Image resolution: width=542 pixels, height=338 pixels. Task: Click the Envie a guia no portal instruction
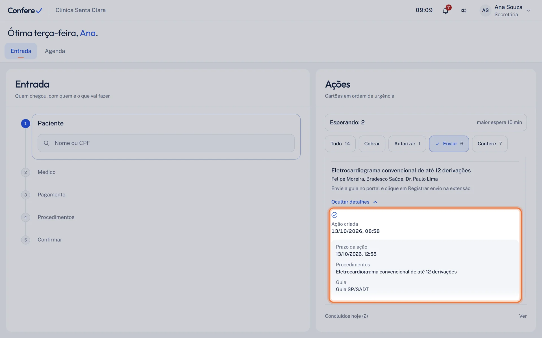coord(401,188)
